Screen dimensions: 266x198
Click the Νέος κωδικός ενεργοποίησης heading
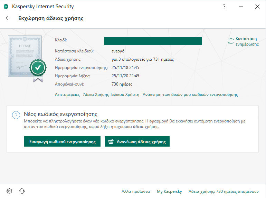(x=60, y=114)
